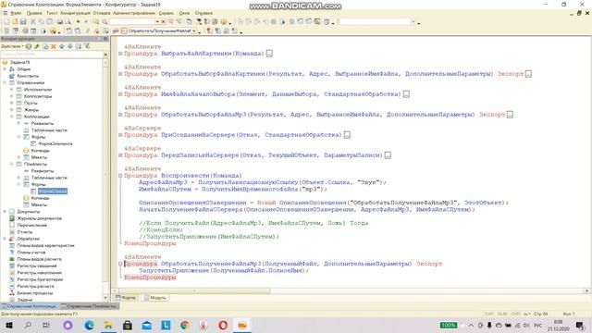This screenshot has height=333, width=592.
Task: Expand the ПриСозданииНаСервере procedure
Action: pyautogui.click(x=120, y=135)
